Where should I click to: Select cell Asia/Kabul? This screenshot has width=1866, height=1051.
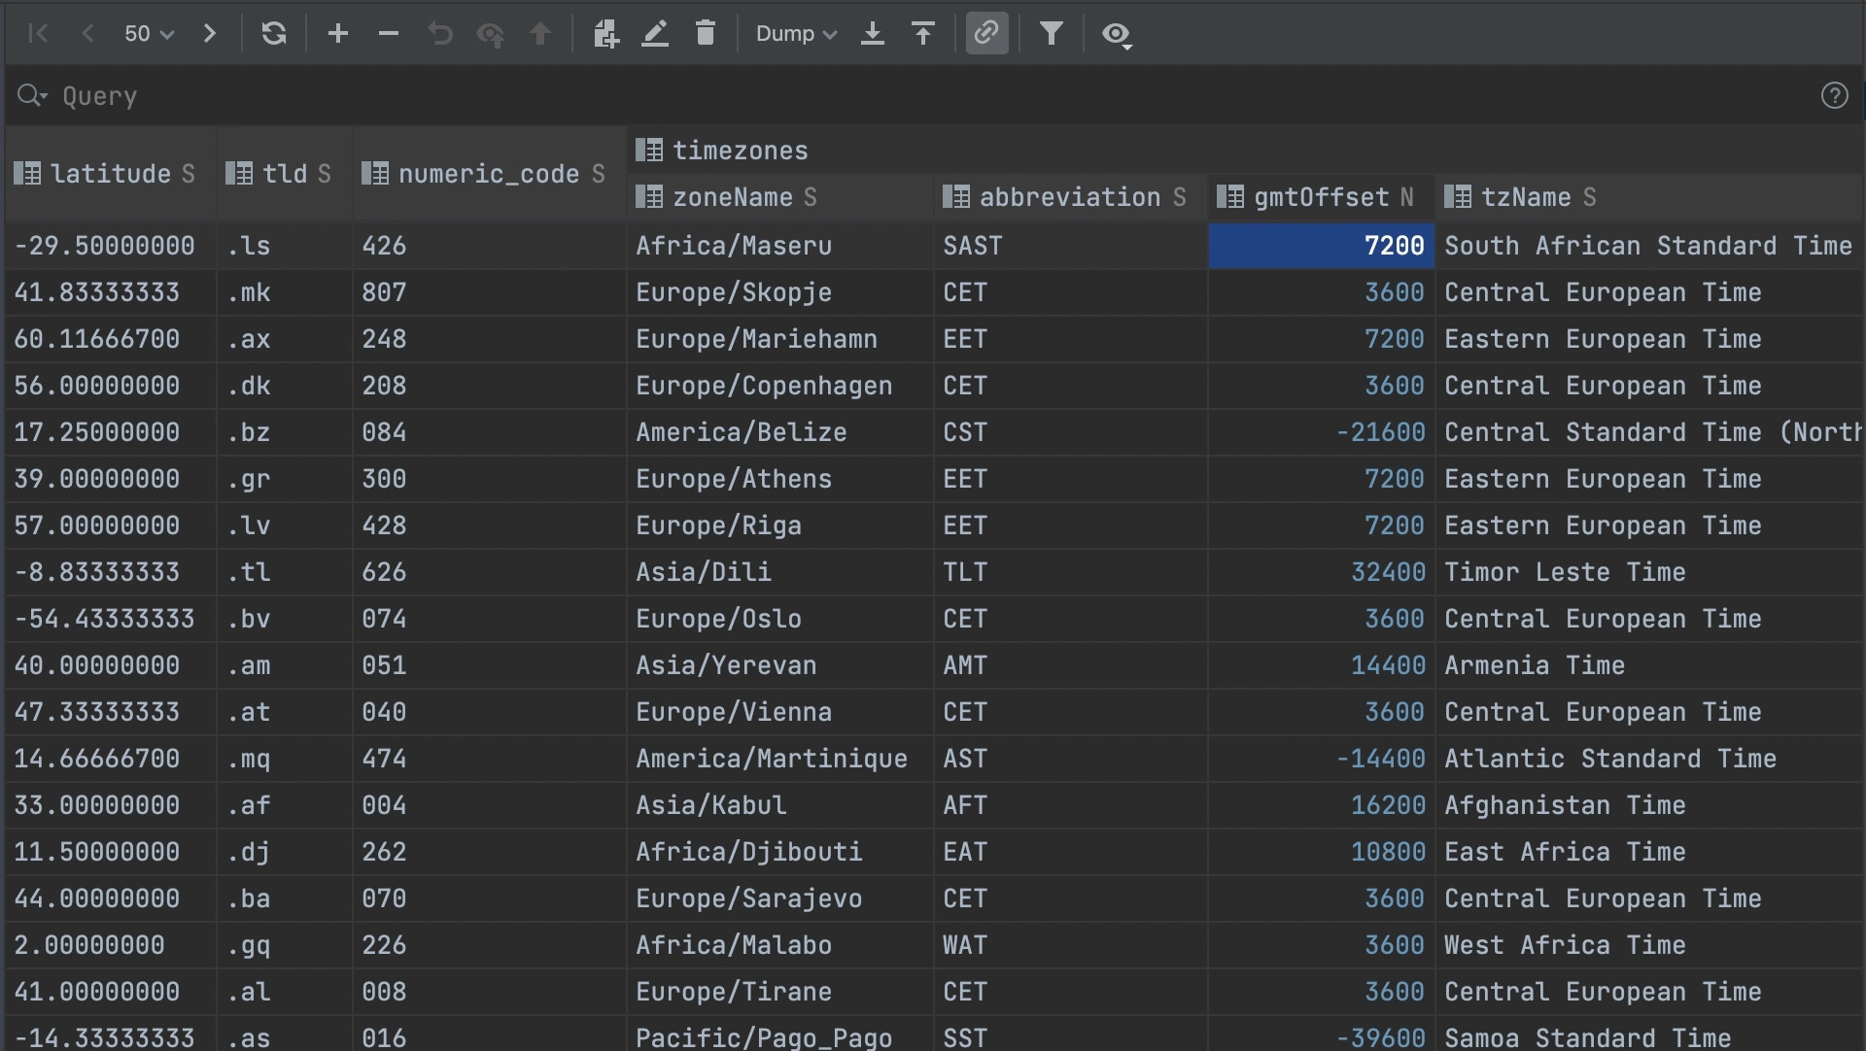click(780, 805)
